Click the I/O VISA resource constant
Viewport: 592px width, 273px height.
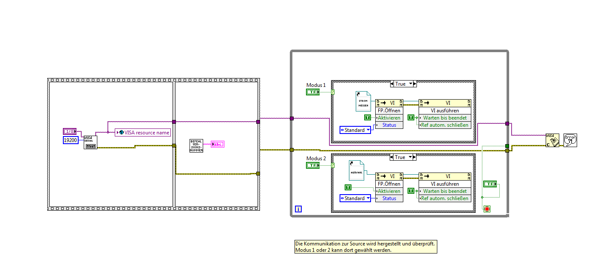(x=70, y=131)
